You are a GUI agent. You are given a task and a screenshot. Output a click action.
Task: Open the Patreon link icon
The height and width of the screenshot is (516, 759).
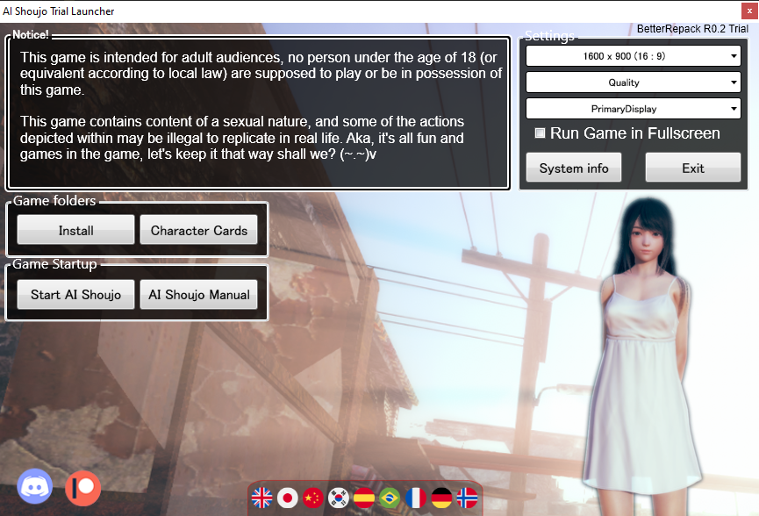82,488
